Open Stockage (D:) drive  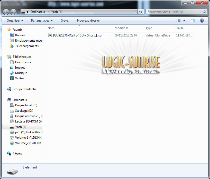[24, 111]
